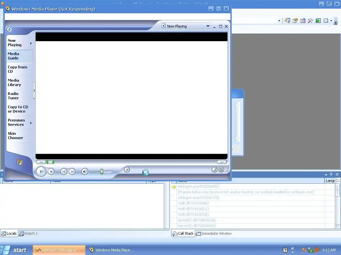Viewport: 341px width, 255px height.
Task: Click the Object Browser toolbar icon
Action: tap(303, 21)
